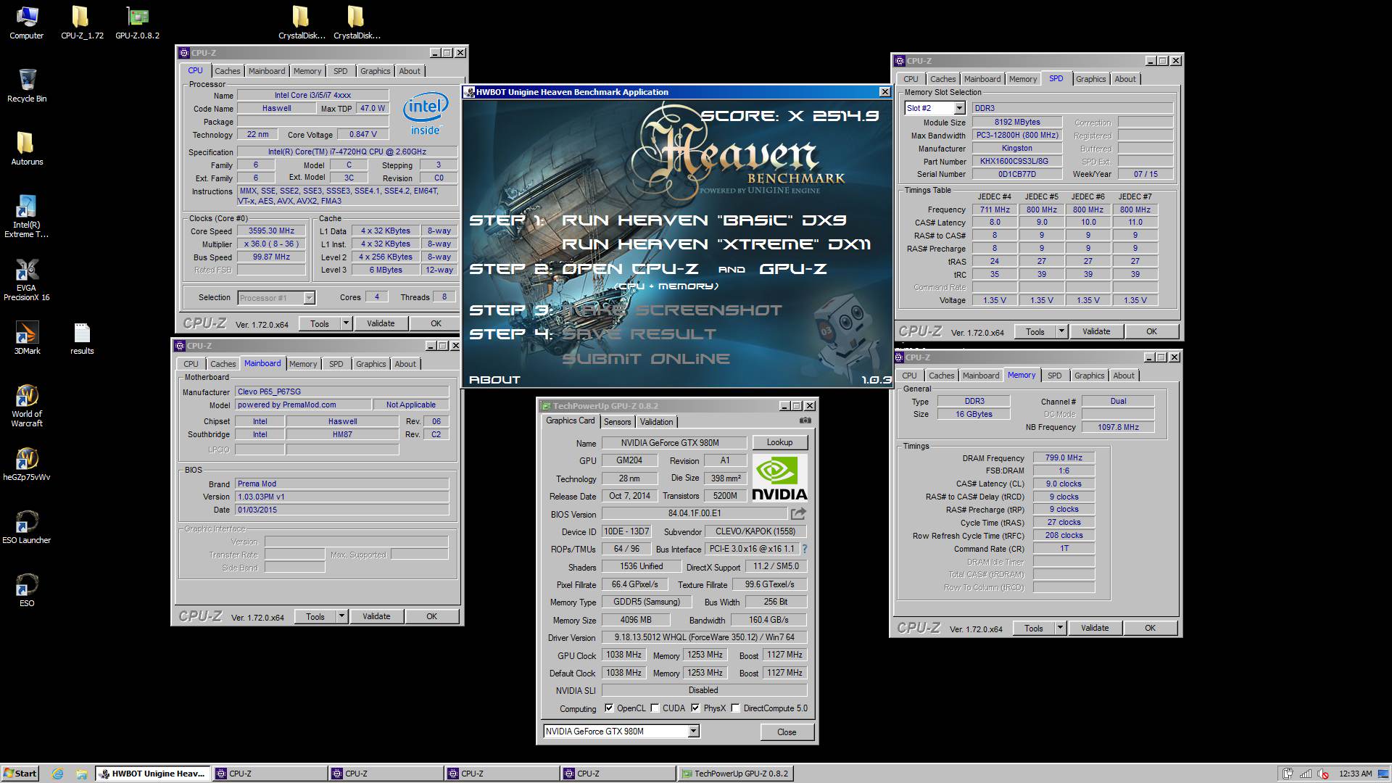1392x783 pixels.
Task: Open Internet Explorer from the taskbar
Action: [58, 774]
